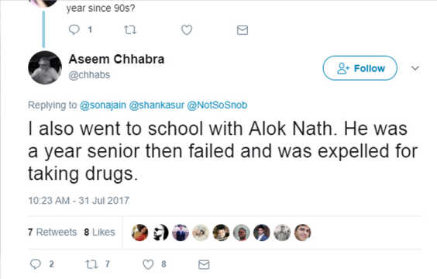Like Aseem Chhabra's tweet with the heart
Screen dimensions: 437x279
tap(148, 264)
